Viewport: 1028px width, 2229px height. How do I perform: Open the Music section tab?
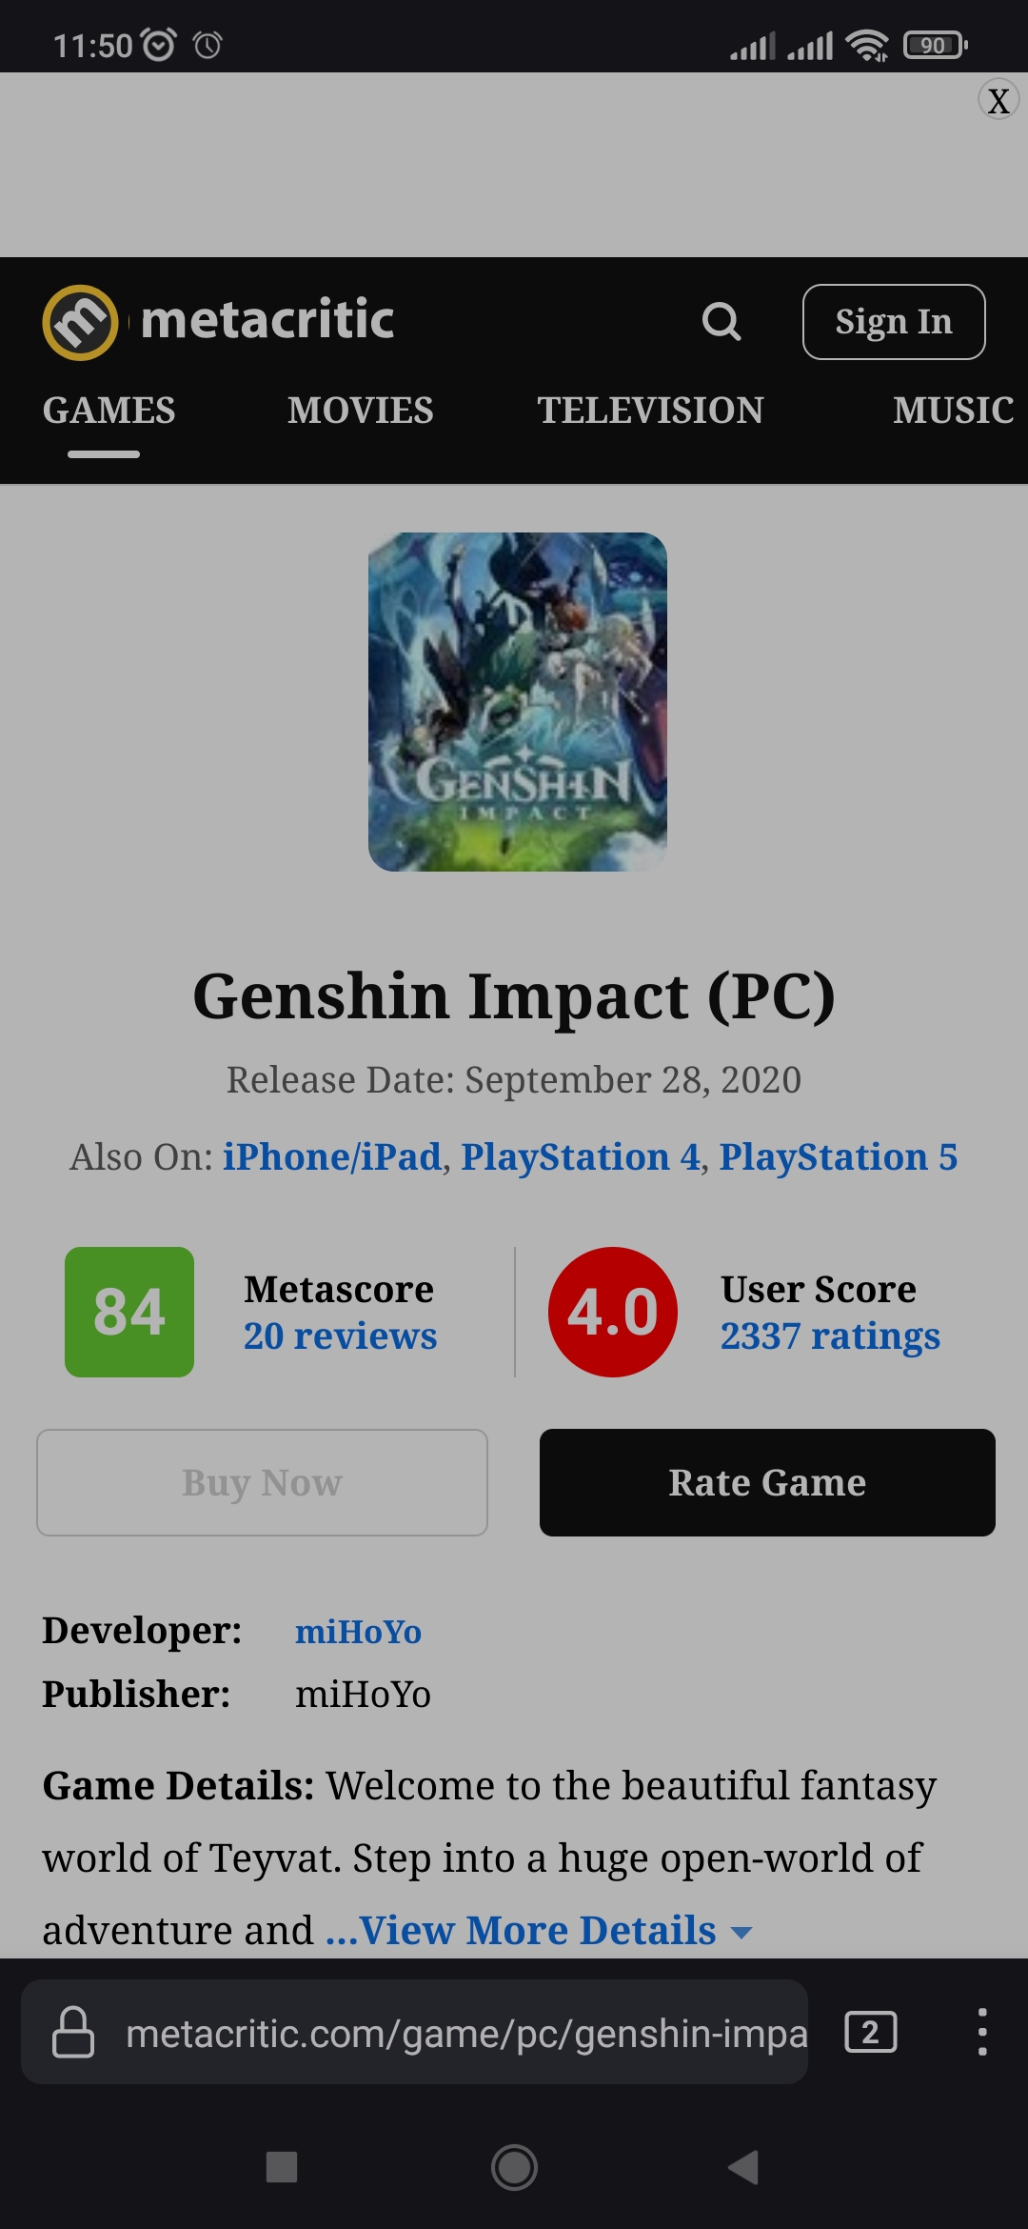pyautogui.click(x=952, y=411)
